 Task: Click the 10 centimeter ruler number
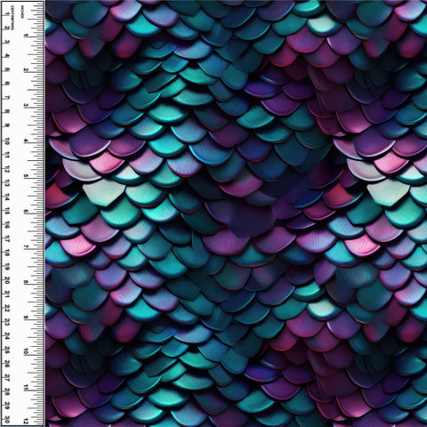coord(7,141)
